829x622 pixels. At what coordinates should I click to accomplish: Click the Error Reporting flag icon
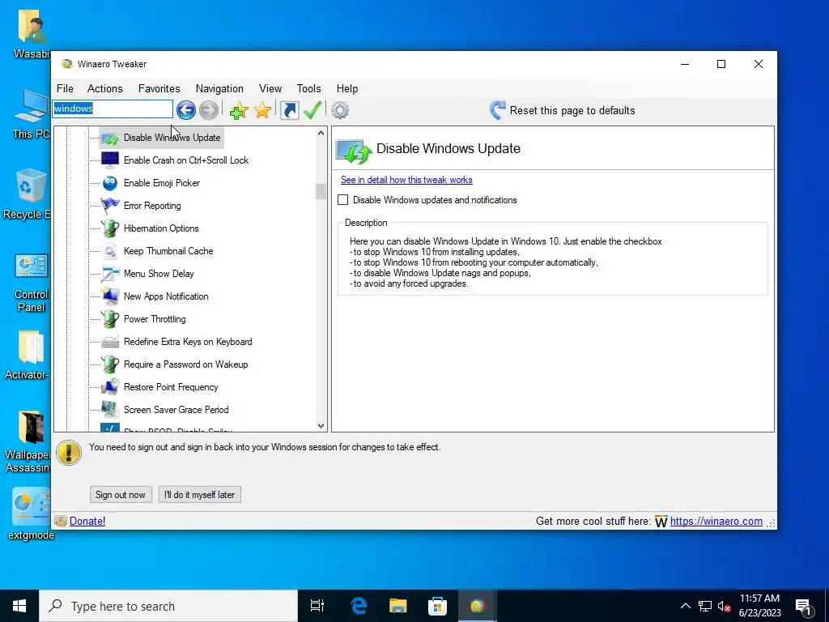coord(110,206)
